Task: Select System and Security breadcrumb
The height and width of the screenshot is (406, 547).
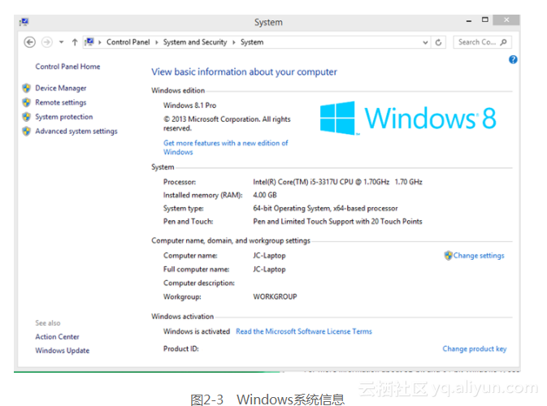Action: coord(195,42)
